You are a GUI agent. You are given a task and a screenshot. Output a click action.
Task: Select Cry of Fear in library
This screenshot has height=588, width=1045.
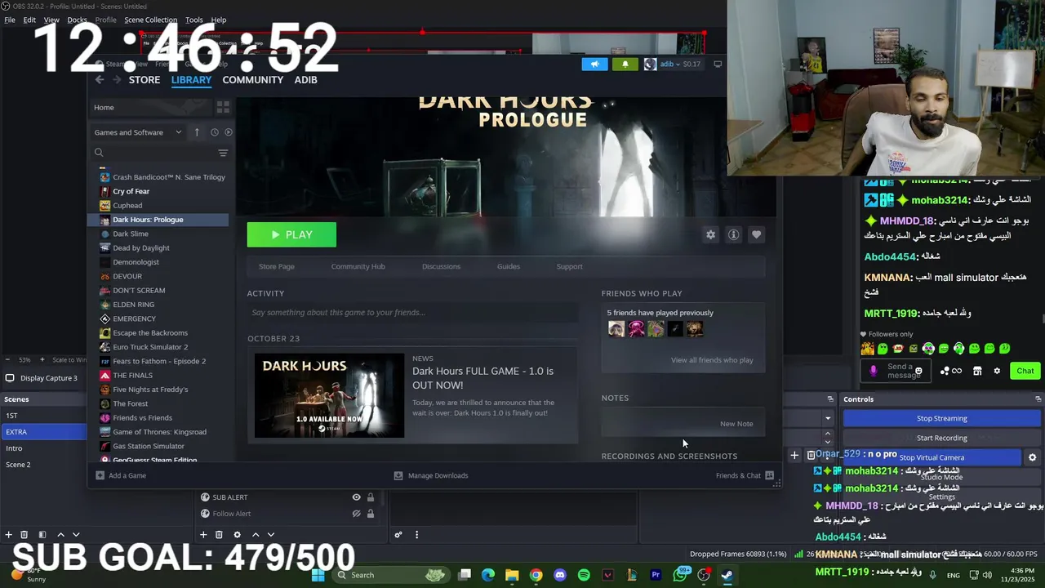pos(131,191)
